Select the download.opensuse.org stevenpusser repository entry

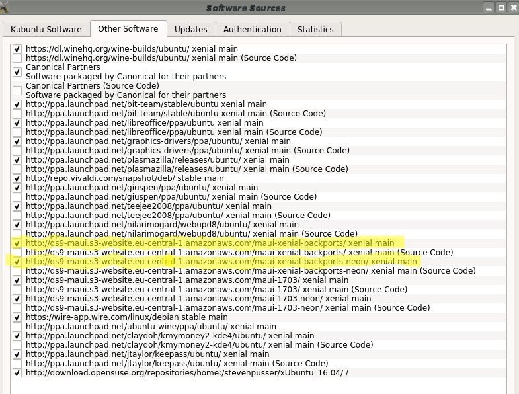[186, 373]
